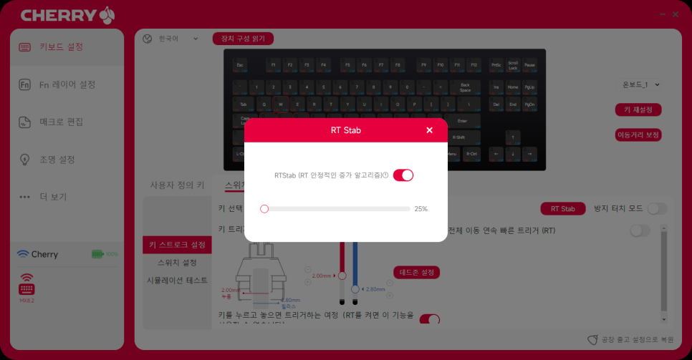Click the 장치 구성 읽기 button
Image resolution: width=692 pixels, height=360 pixels.
(x=243, y=39)
